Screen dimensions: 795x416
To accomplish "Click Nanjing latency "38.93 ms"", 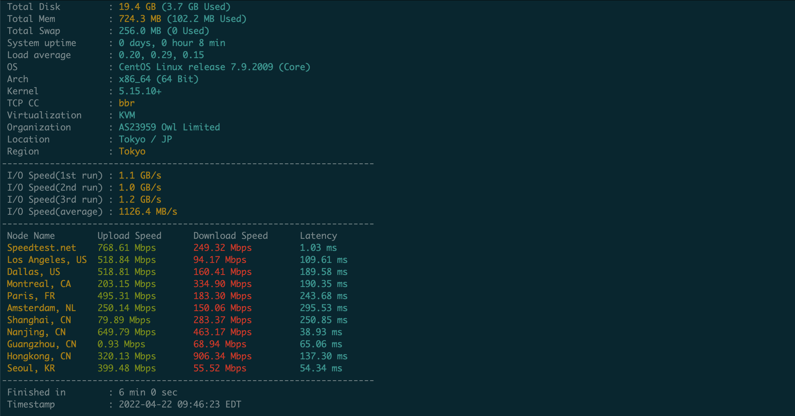I will (321, 332).
